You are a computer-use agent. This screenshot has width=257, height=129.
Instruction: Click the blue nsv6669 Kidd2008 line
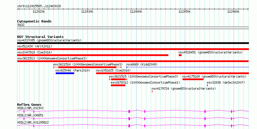tap(188, 67)
